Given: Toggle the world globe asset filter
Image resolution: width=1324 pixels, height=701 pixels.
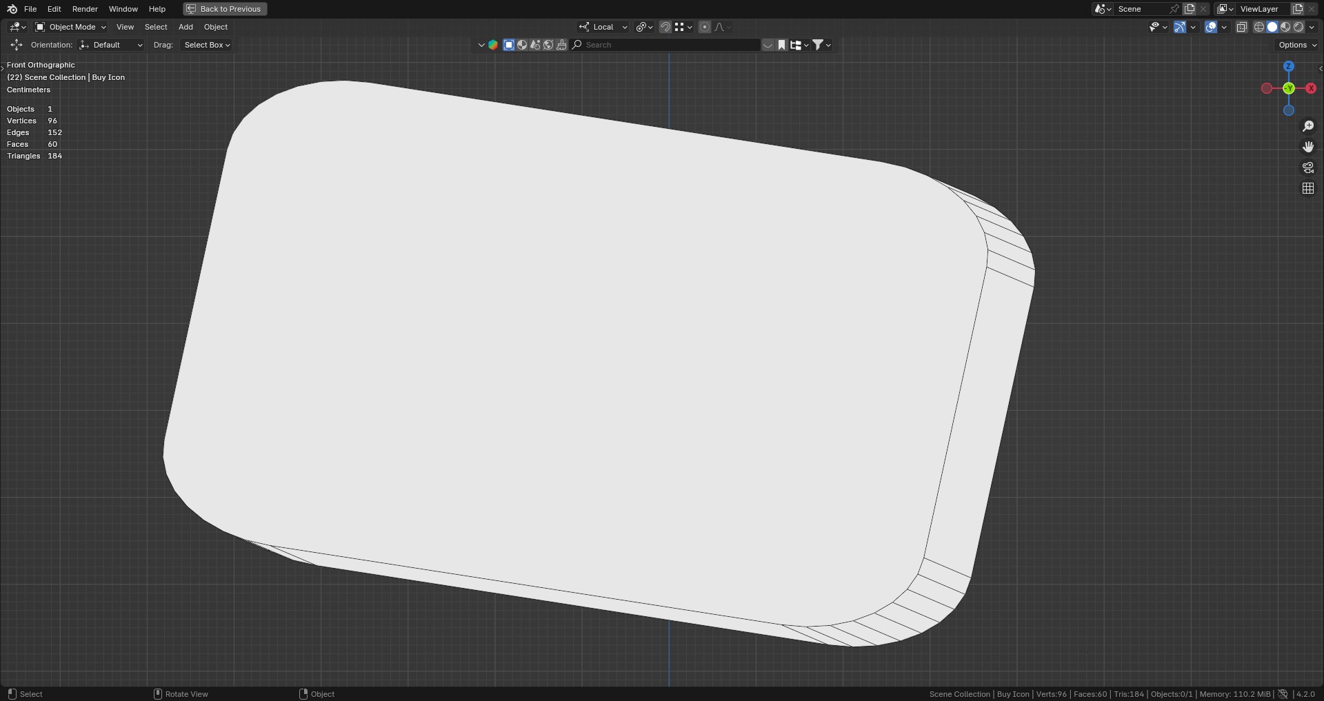Looking at the screenshot, I should (548, 45).
